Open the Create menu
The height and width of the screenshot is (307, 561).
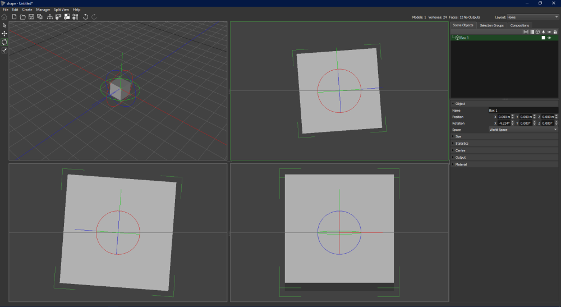tap(27, 10)
